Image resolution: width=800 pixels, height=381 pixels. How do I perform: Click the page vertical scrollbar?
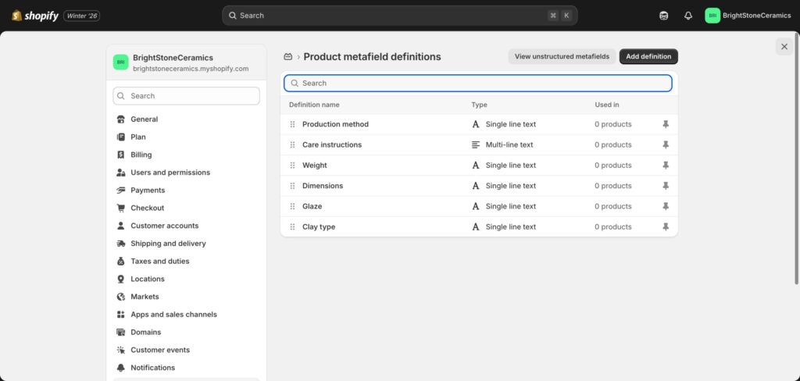797,158
